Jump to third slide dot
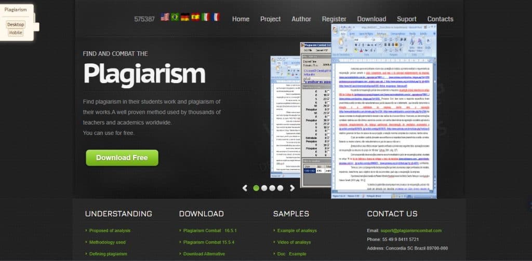Viewport: 532px width, 261px height. (x=272, y=188)
